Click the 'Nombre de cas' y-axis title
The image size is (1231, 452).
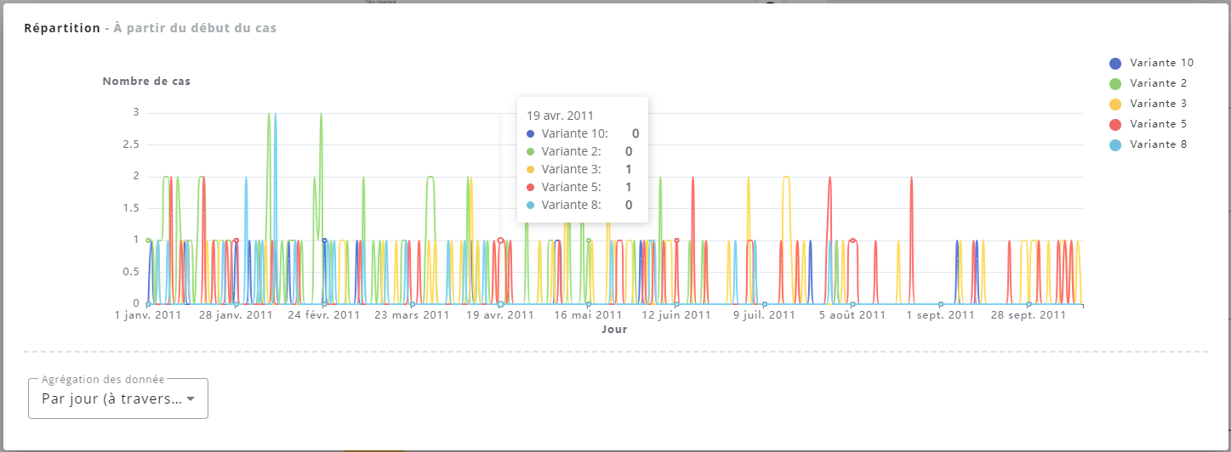click(146, 82)
